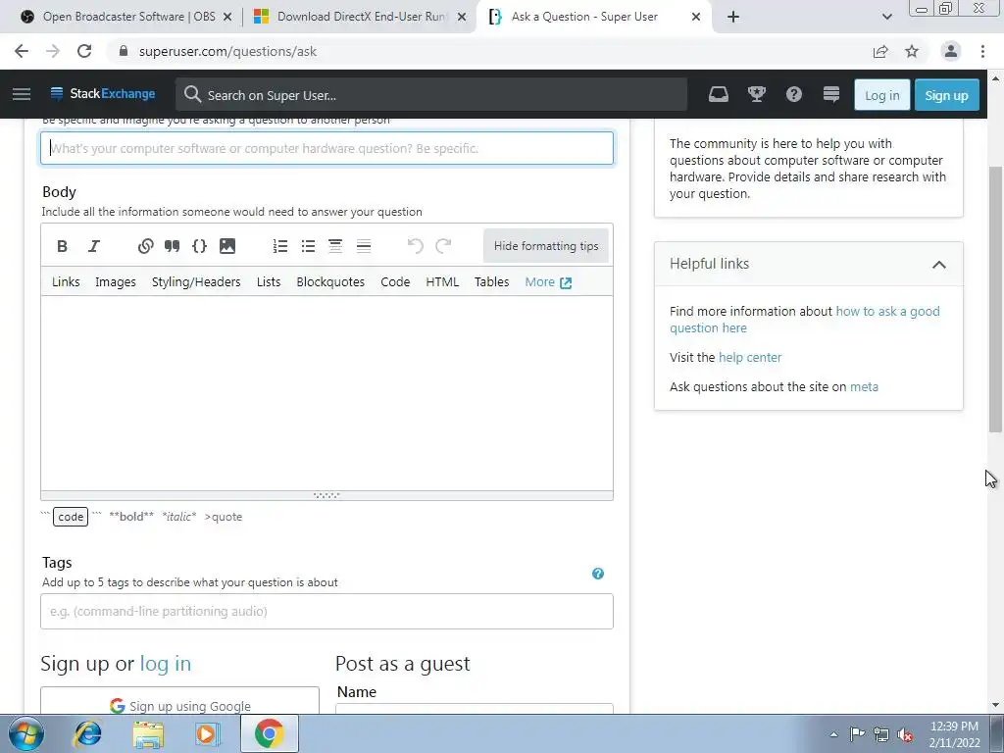Image resolution: width=1004 pixels, height=753 pixels.
Task: Click the editor resize grip handle
Action: 326,495
